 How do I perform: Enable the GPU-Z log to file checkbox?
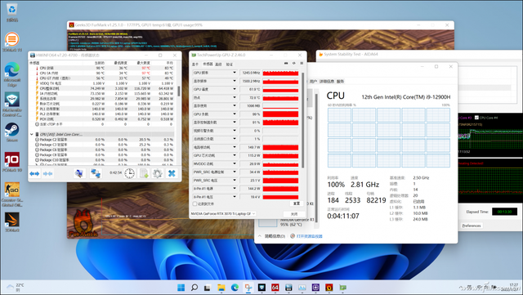click(194, 203)
